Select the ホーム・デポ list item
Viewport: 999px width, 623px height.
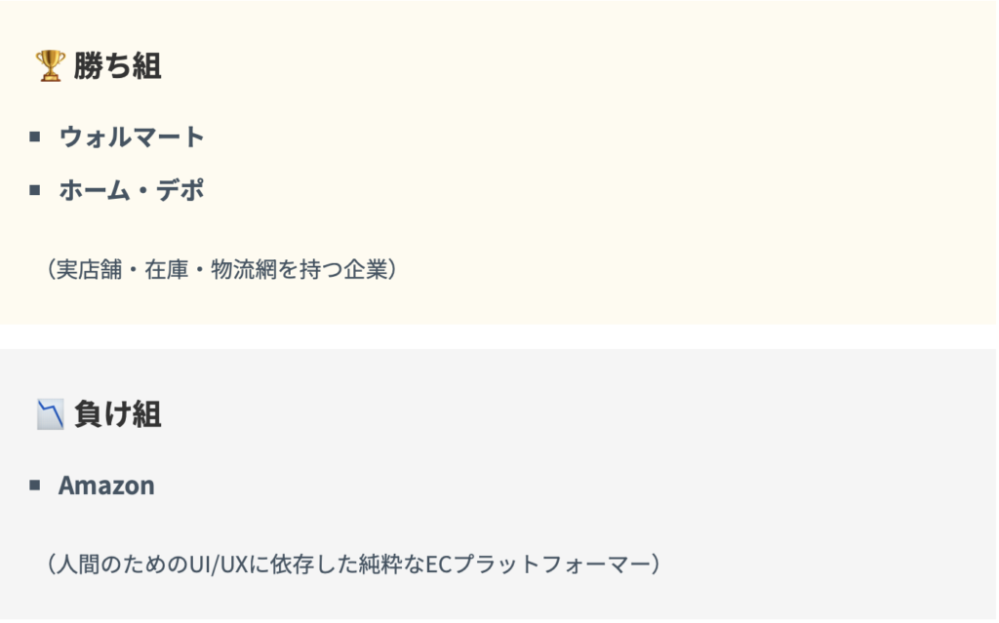pyautogui.click(x=132, y=190)
